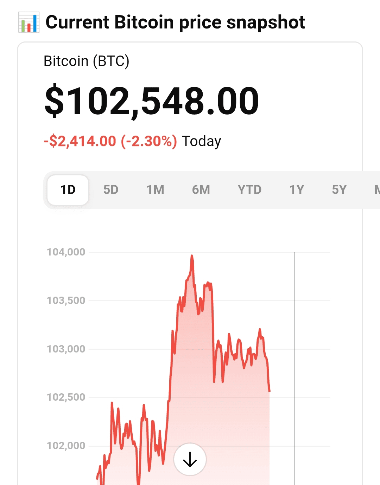Click the vertical gray marker line on chart
This screenshot has height=485, width=380.
click(x=294, y=351)
